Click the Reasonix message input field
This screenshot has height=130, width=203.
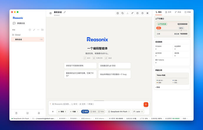(97, 104)
